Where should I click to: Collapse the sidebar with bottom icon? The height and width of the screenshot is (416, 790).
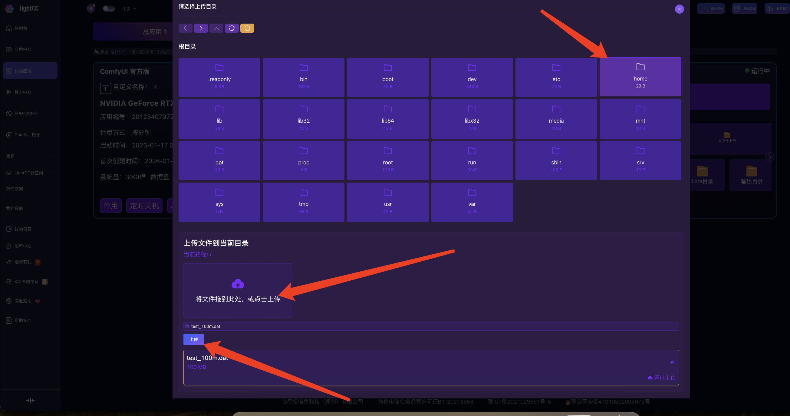coord(30,400)
